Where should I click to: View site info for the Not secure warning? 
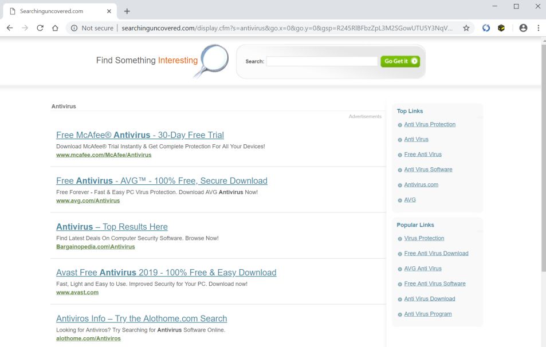(x=92, y=28)
